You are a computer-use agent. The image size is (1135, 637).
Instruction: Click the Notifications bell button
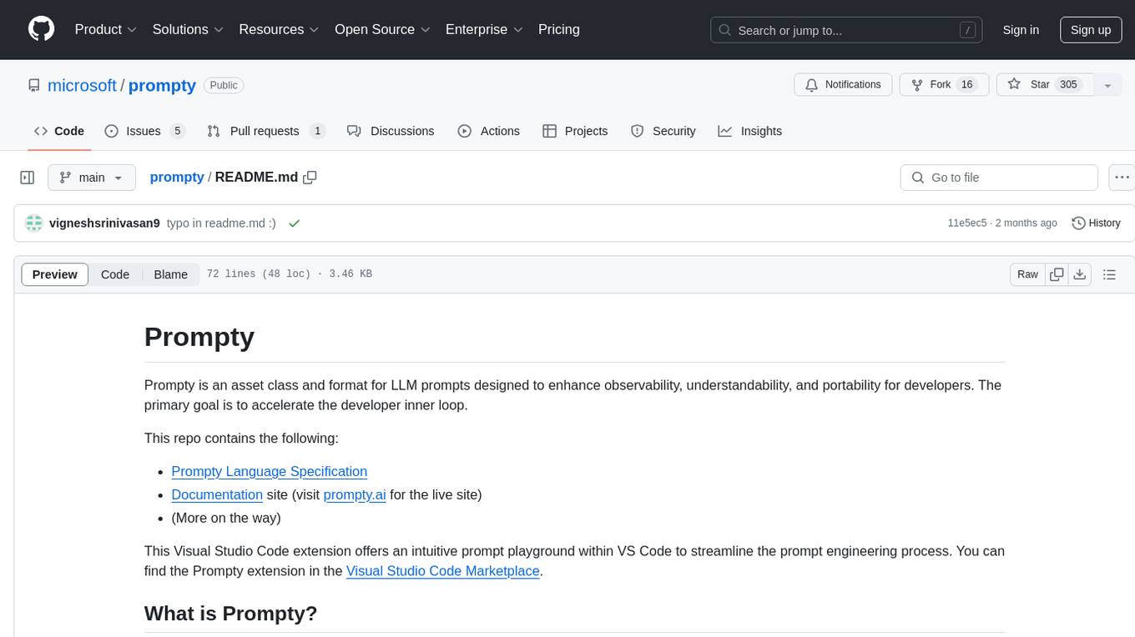pyautogui.click(x=843, y=85)
